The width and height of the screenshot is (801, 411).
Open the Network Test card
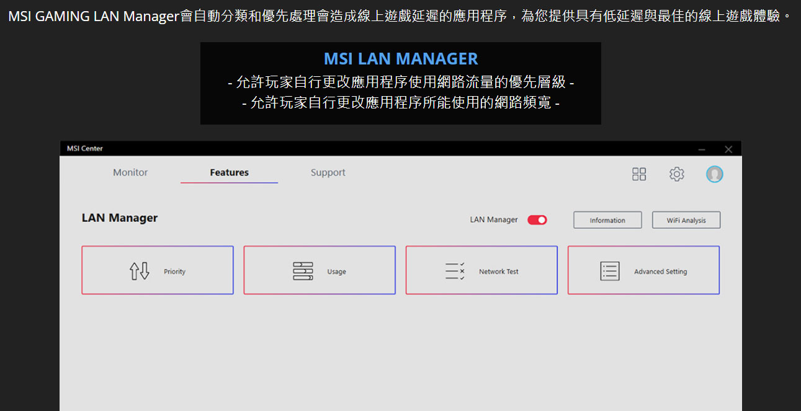[x=481, y=270]
